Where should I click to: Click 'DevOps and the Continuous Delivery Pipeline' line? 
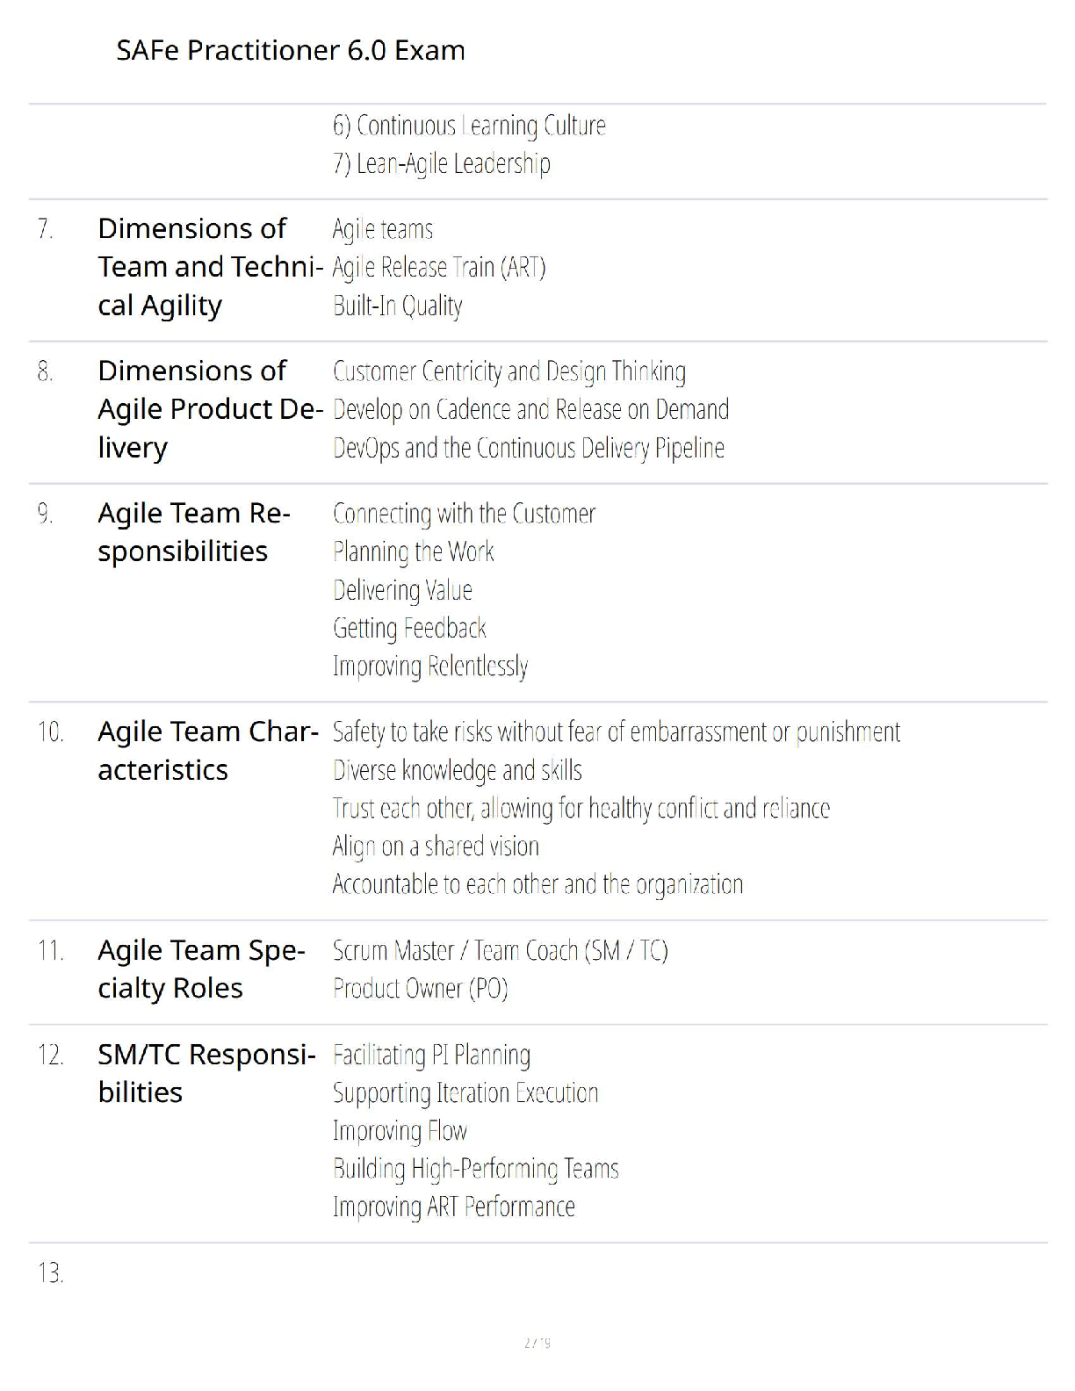click(528, 448)
